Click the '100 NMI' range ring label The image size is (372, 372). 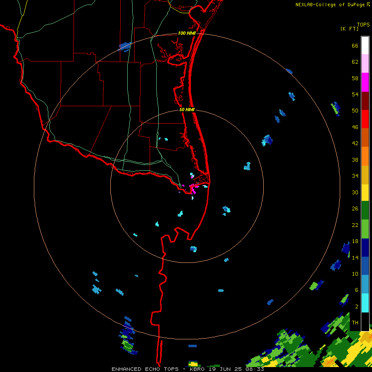pos(187,33)
